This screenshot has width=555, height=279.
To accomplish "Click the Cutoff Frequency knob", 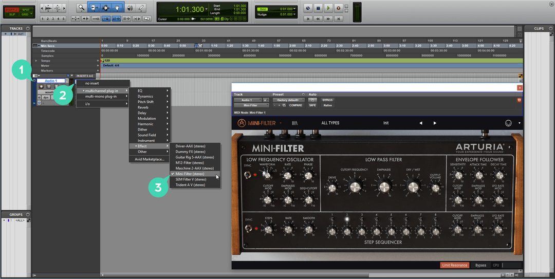I will (354, 186).
